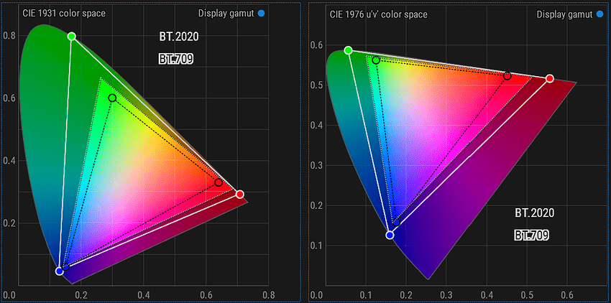Select the blue BT.709 target circle in CIE 1976 chart
Viewport: 611px width, 303px height.
396,223
